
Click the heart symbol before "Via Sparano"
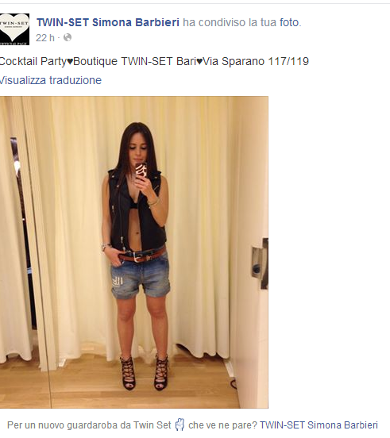pyautogui.click(x=199, y=61)
